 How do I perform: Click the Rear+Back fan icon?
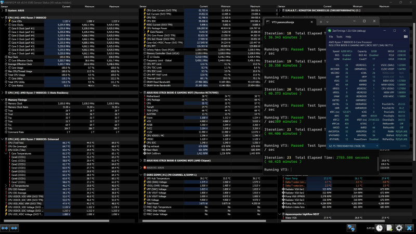point(145,150)
